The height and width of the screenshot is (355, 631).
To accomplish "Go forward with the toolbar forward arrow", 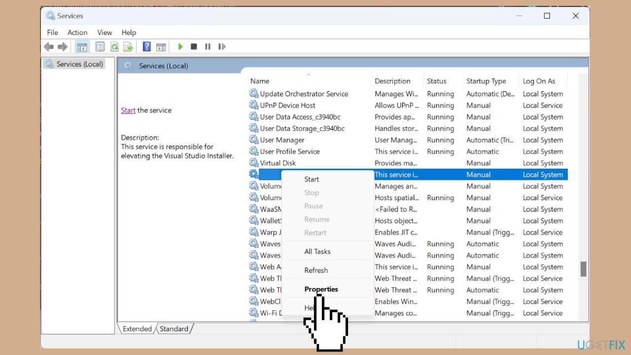I will click(63, 47).
